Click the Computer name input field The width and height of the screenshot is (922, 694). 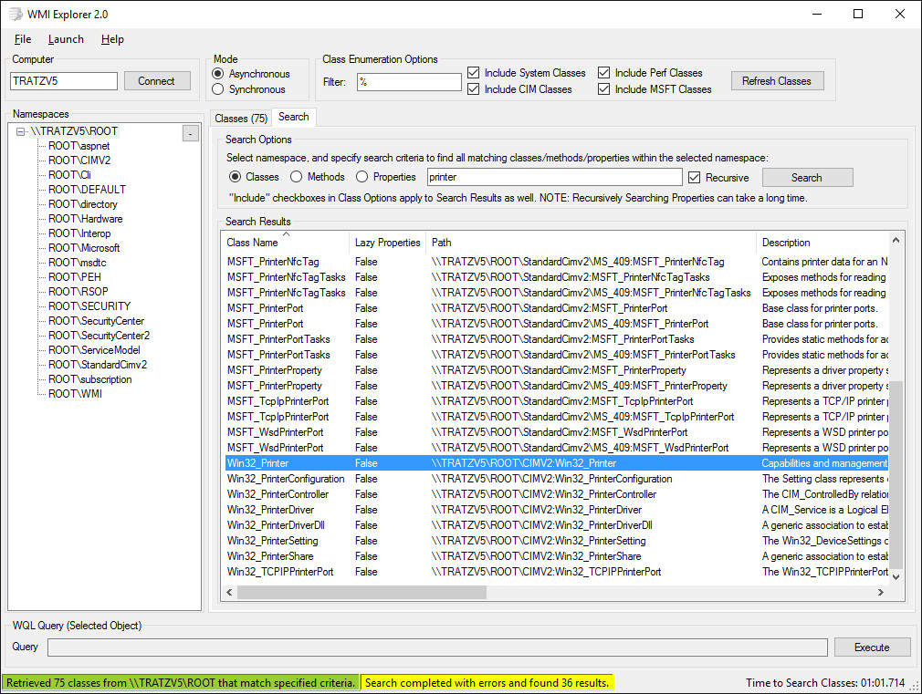click(x=64, y=81)
